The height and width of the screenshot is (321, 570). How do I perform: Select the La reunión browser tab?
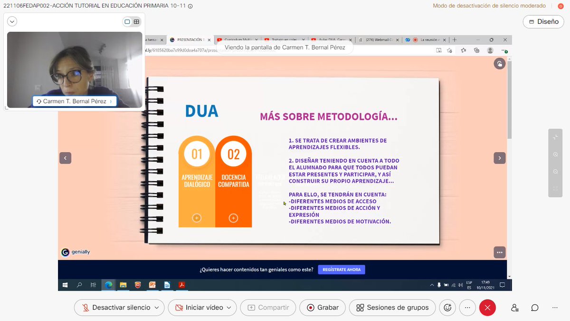tap(425, 40)
